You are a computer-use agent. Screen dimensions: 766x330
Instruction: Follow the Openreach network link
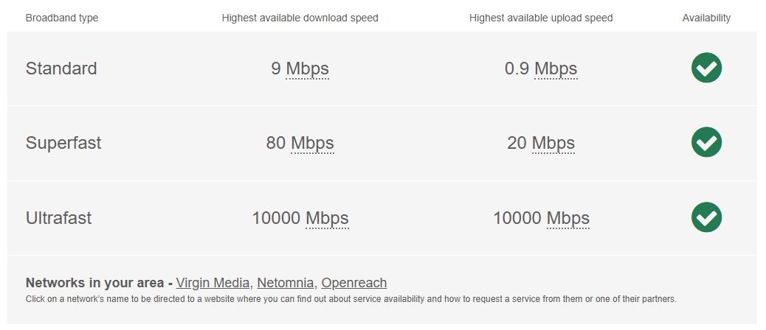[x=353, y=283]
